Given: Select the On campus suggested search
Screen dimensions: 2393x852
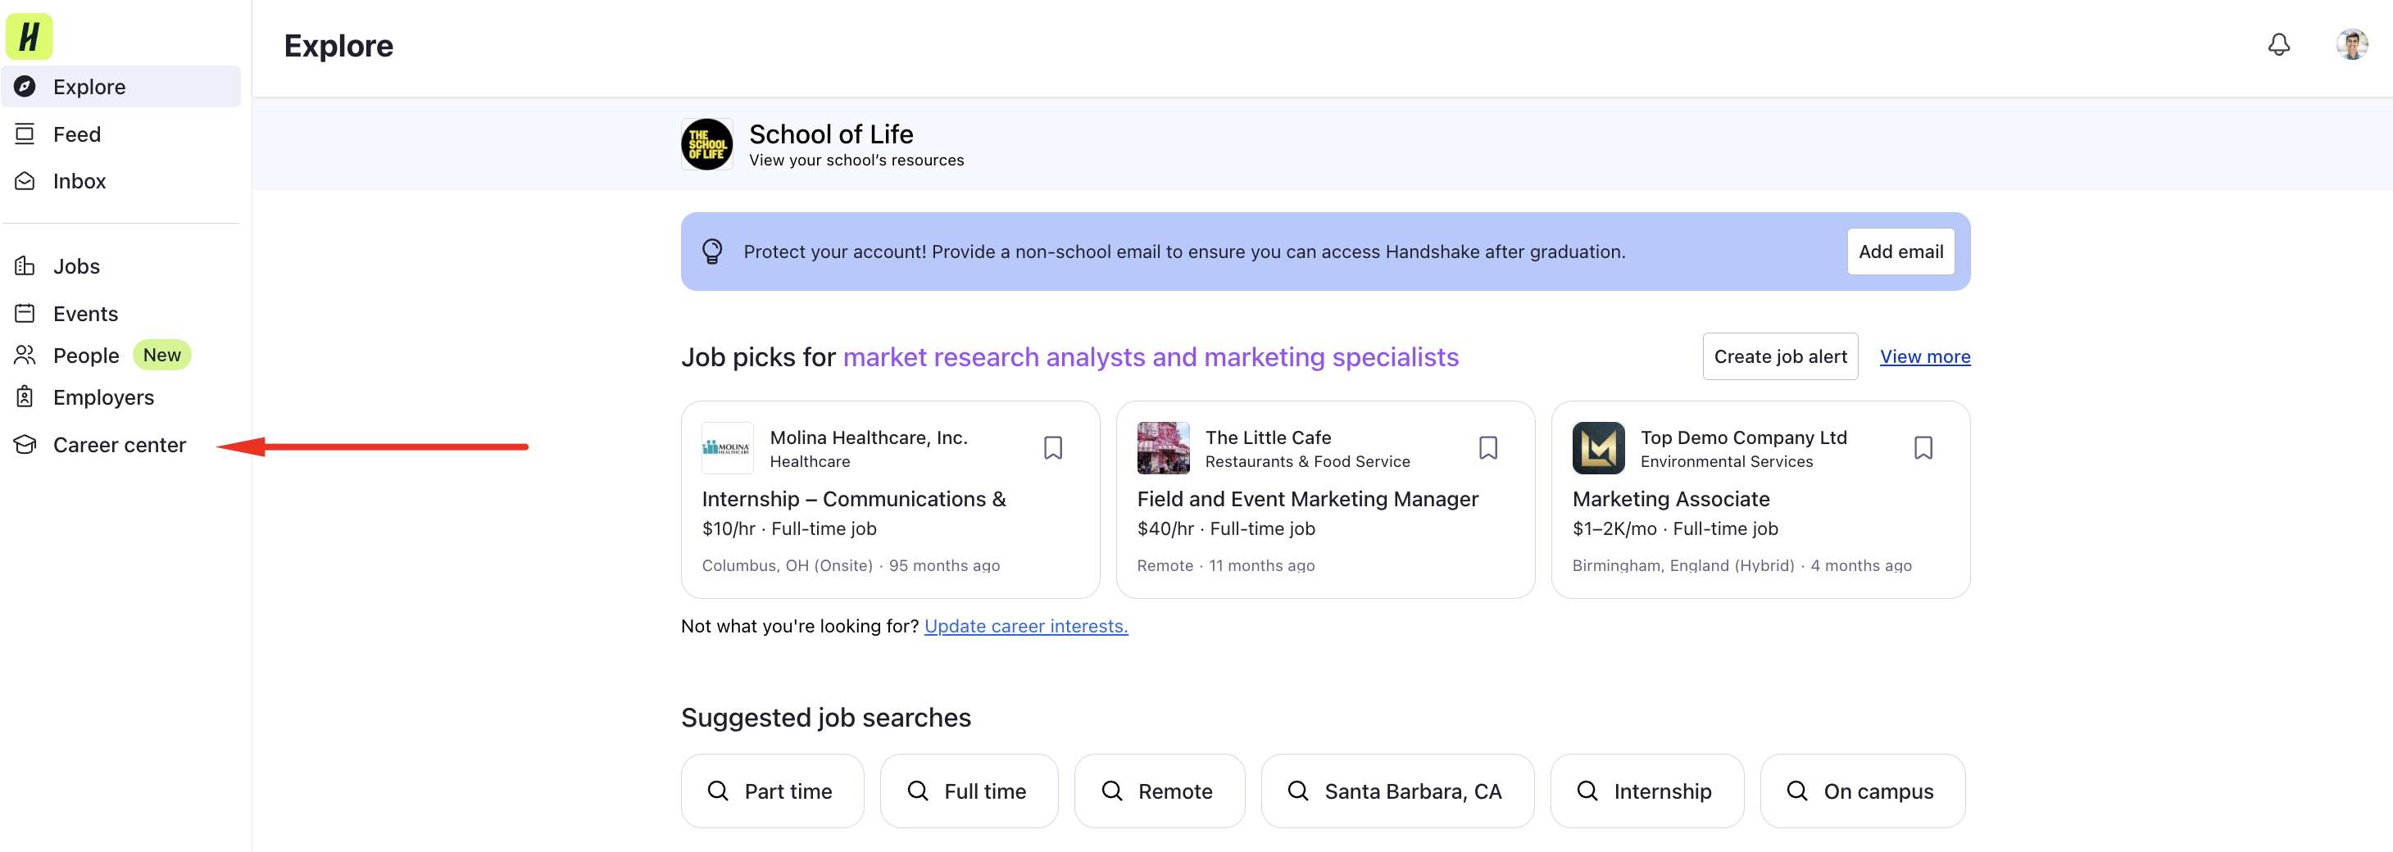Looking at the screenshot, I should tap(1862, 791).
